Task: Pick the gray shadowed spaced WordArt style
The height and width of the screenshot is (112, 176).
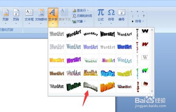Action: [x=108, y=47]
